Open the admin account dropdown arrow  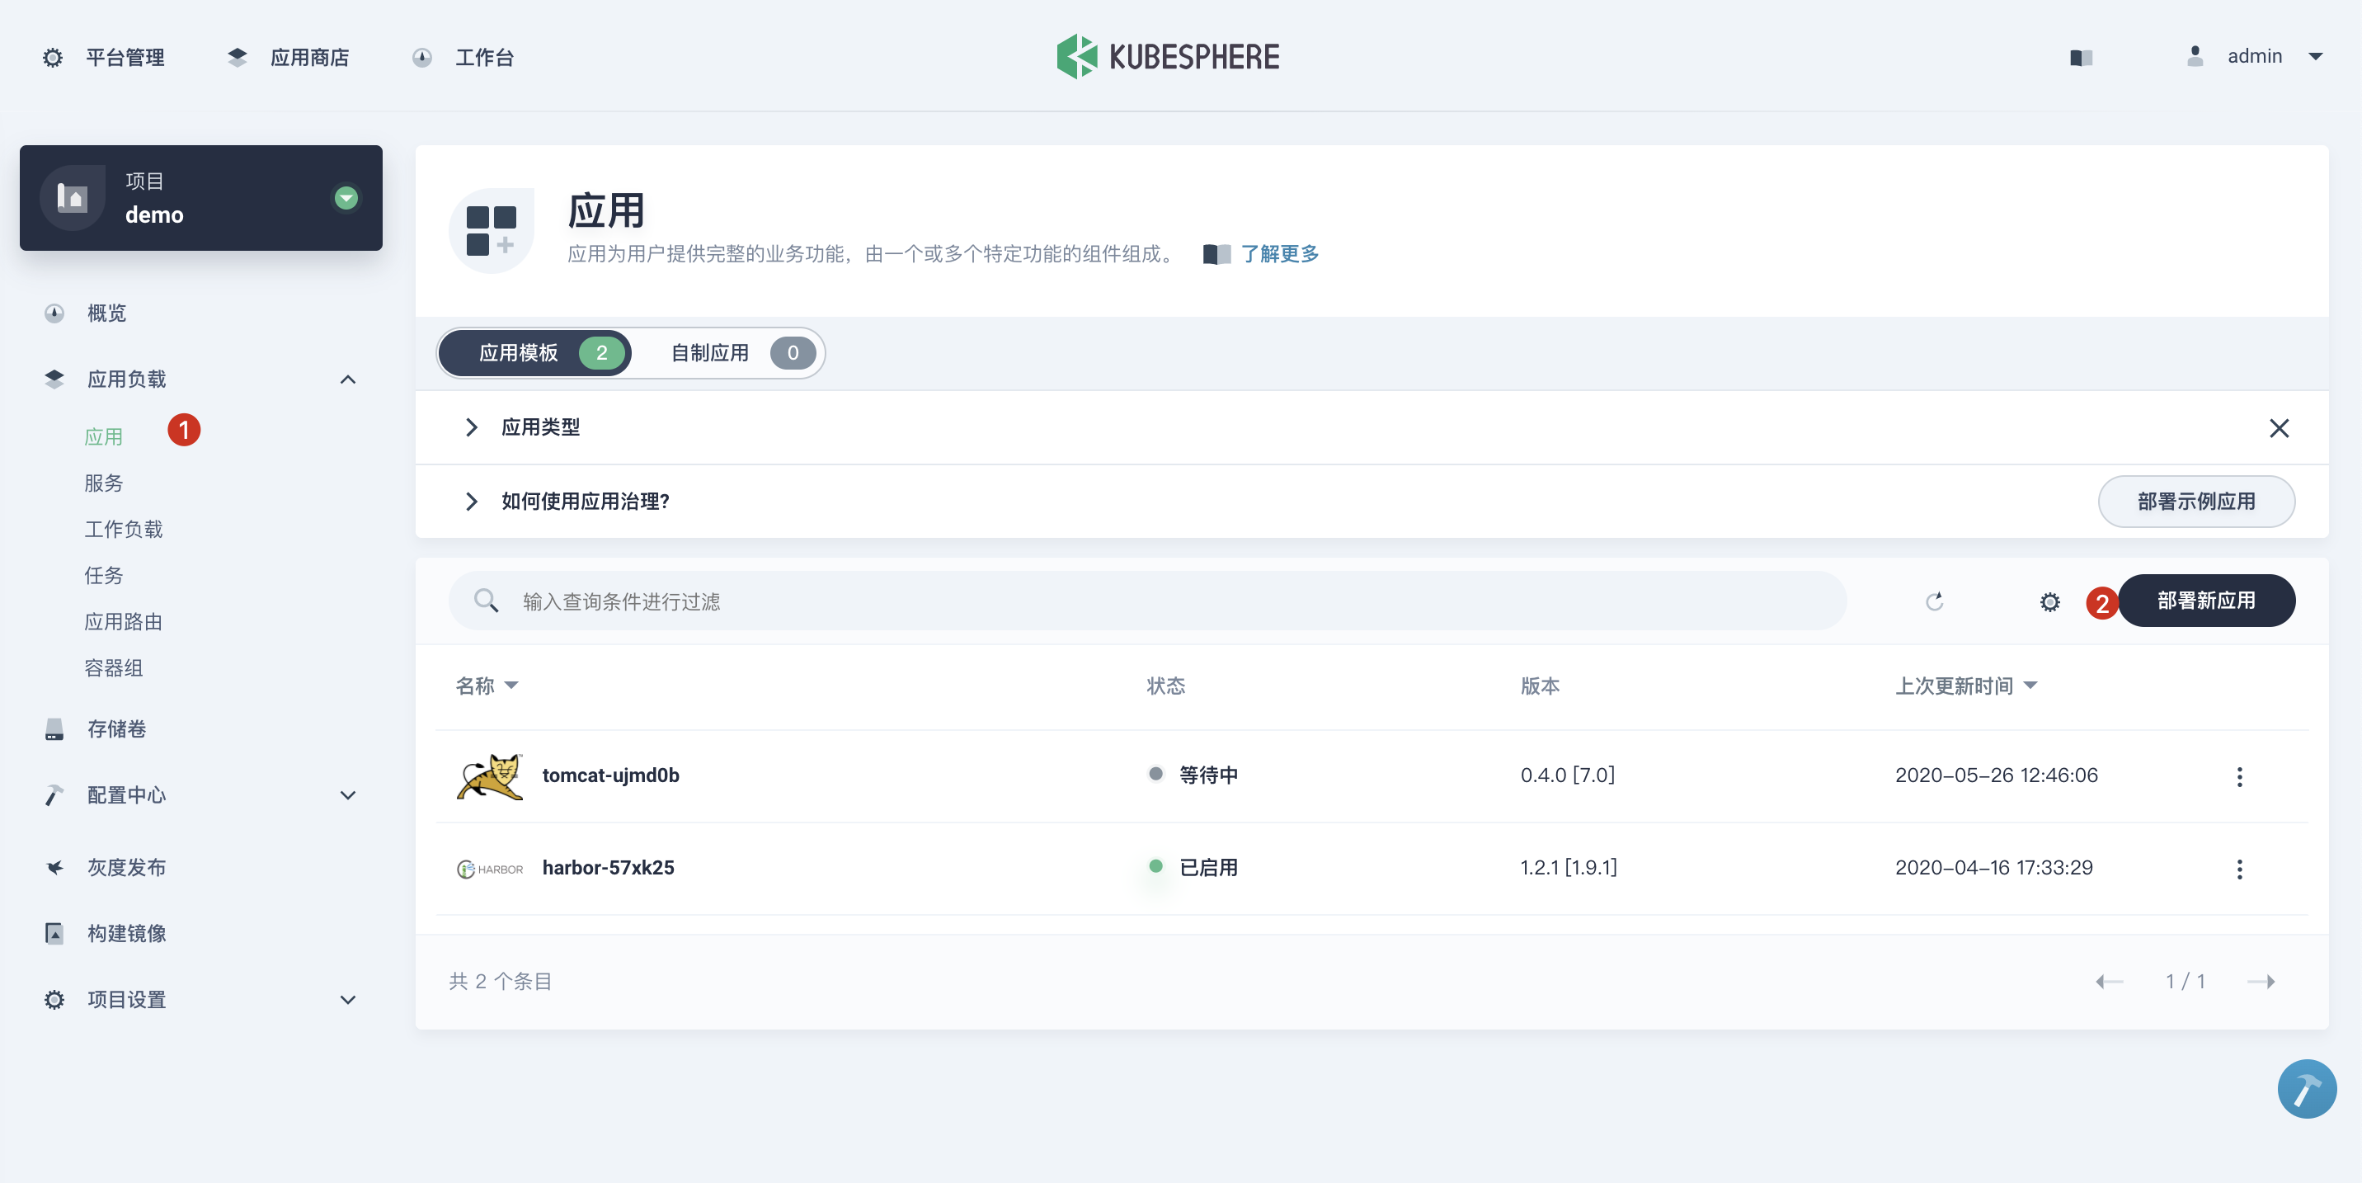[x=2315, y=57]
